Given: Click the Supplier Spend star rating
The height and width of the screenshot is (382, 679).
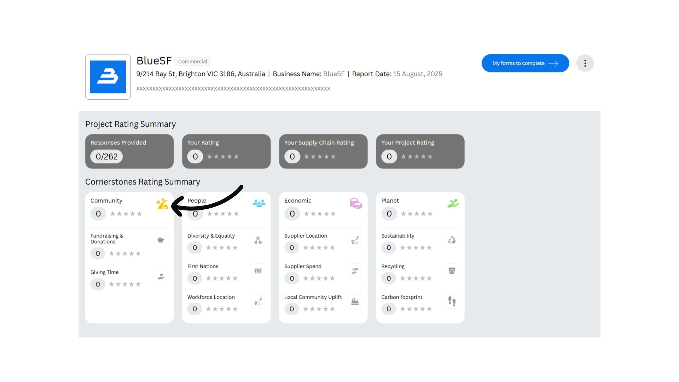Looking at the screenshot, I should click(319, 278).
